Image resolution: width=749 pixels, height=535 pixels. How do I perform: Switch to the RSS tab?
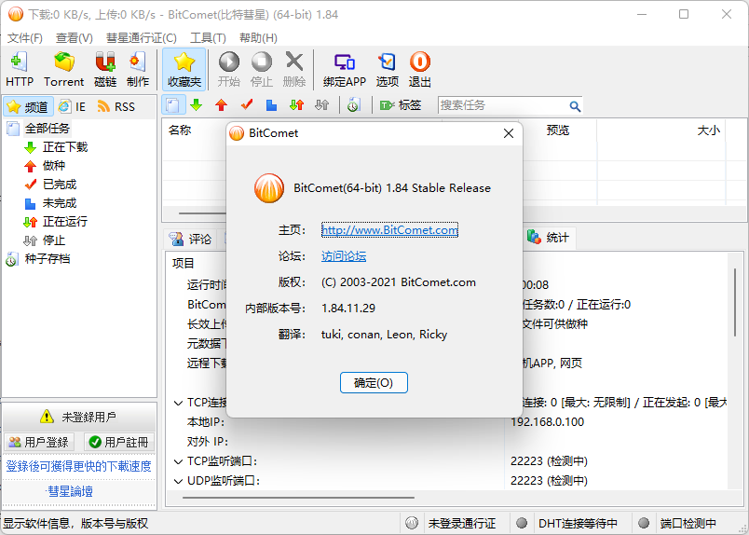[x=116, y=106]
